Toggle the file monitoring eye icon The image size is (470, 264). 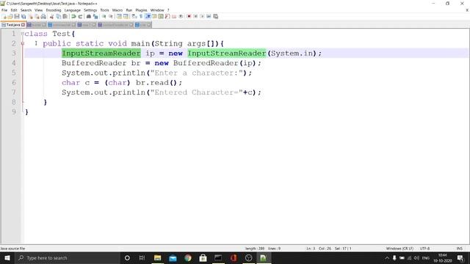[x=181, y=16]
